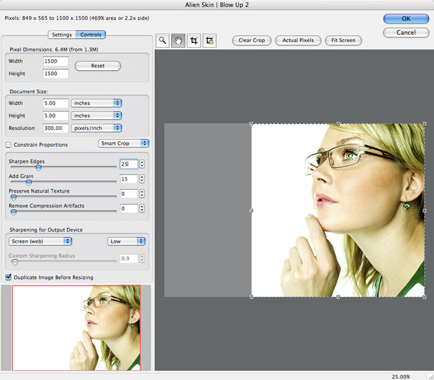Open the Smart Crop dropdown
434x380 pixels.
123,143
